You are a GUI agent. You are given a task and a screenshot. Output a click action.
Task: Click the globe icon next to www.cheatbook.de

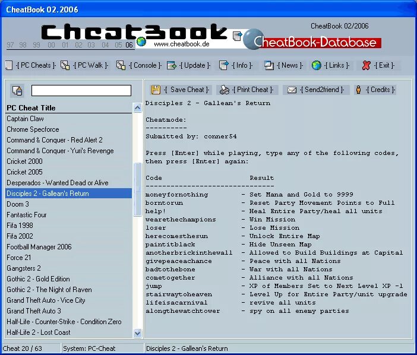[141, 42]
